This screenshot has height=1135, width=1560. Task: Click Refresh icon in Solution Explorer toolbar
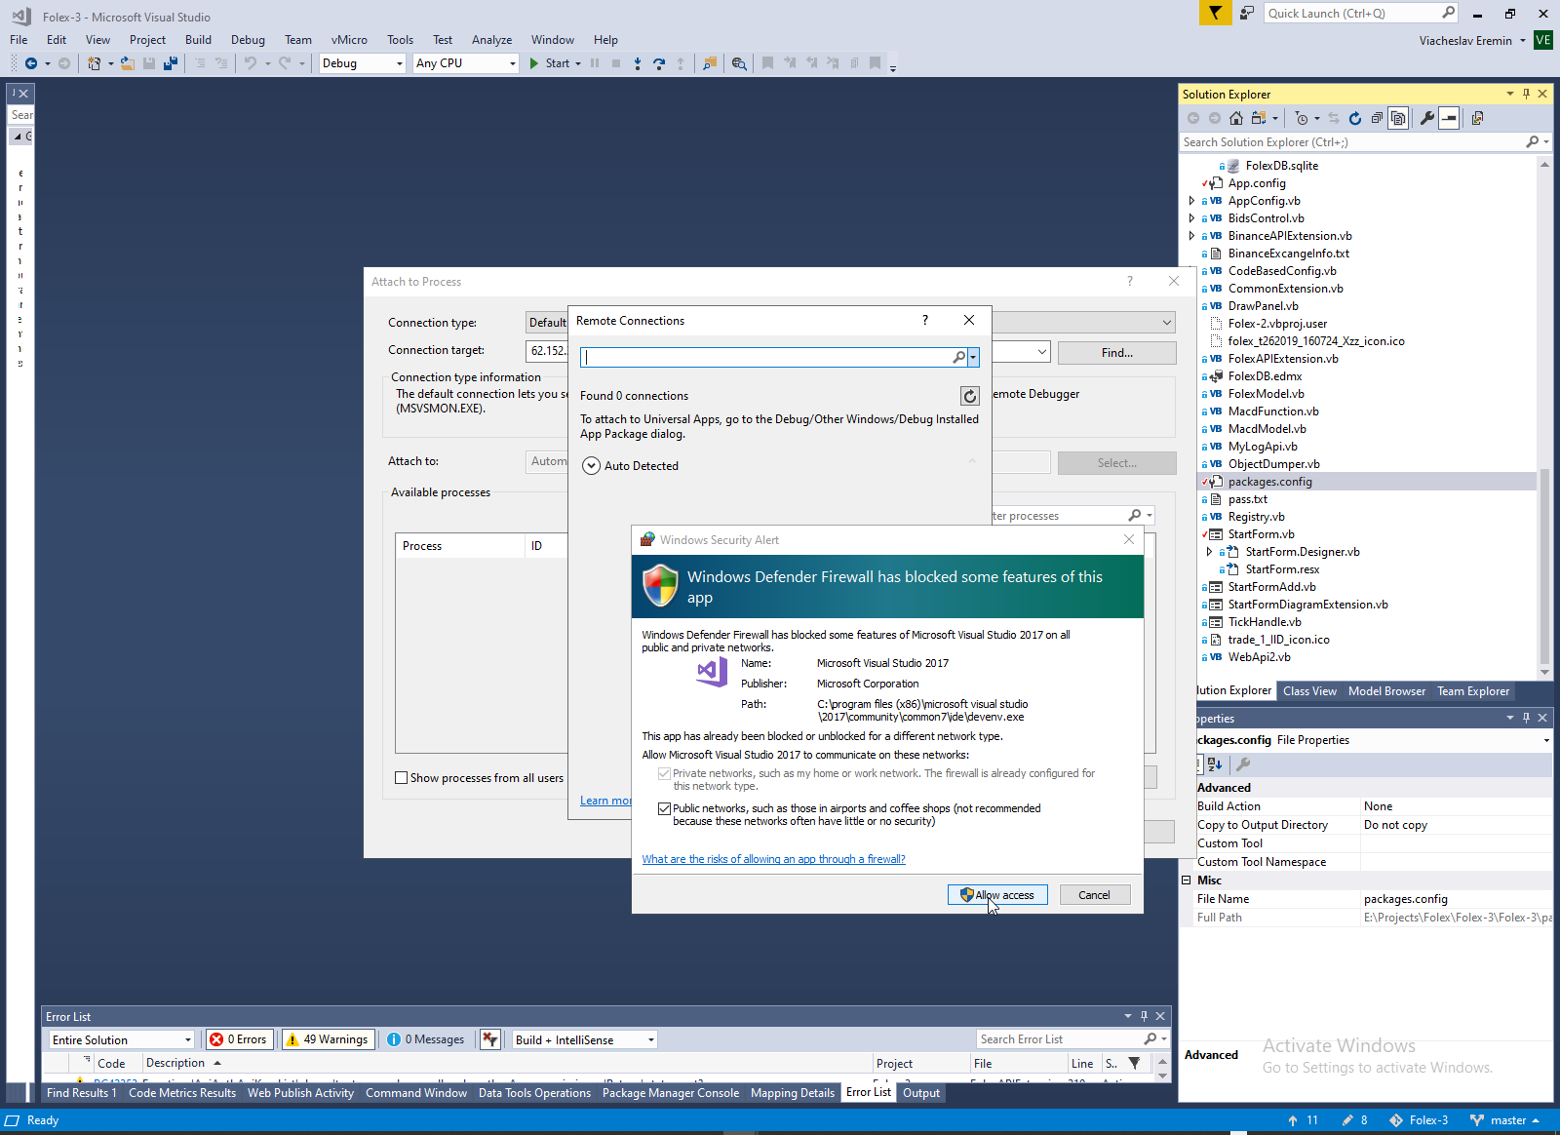1355,118
